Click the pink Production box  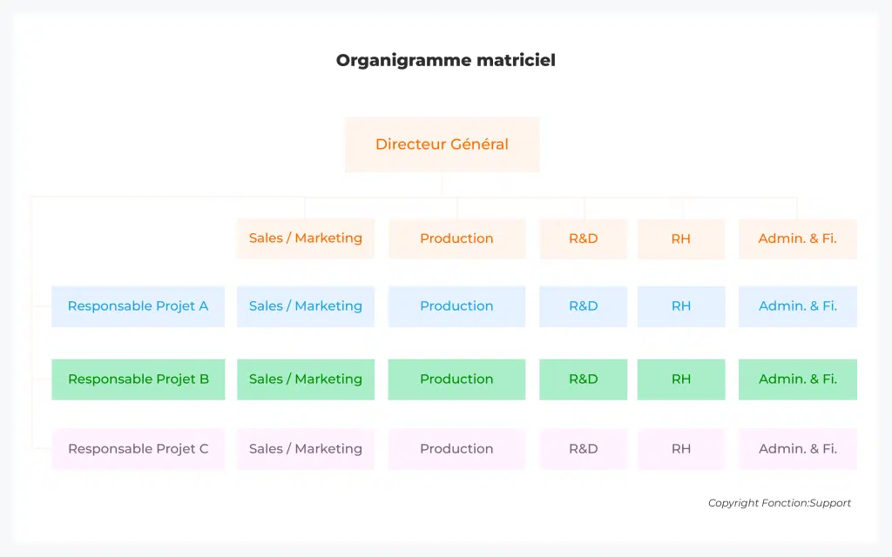click(x=456, y=449)
